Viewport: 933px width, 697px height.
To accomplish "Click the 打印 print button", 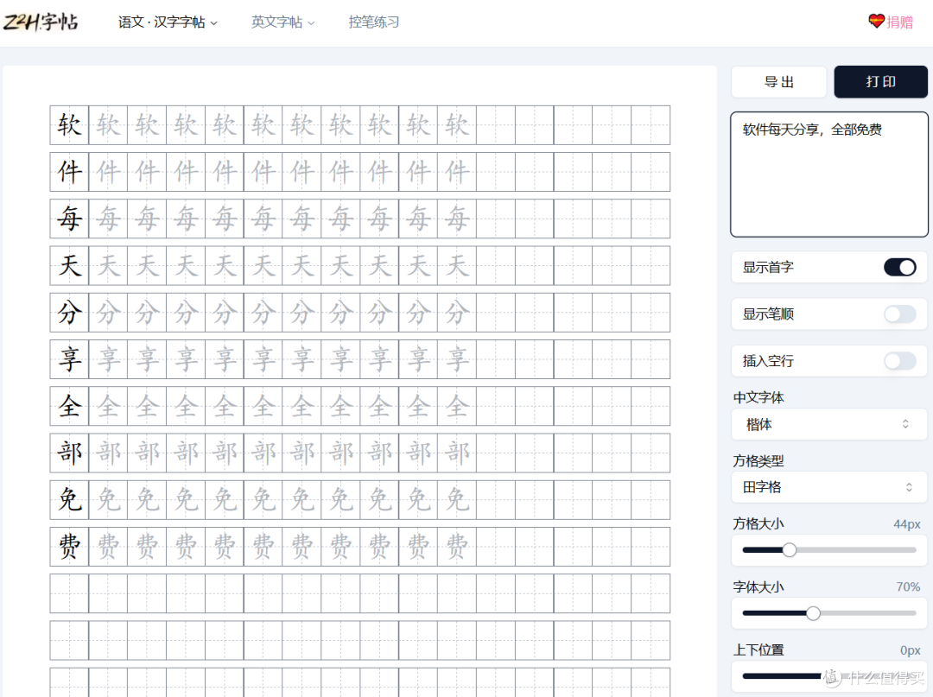I will point(880,82).
